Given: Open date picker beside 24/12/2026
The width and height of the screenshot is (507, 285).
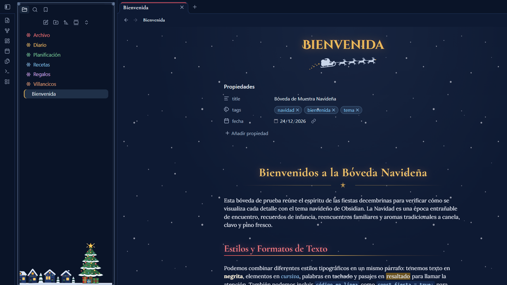Looking at the screenshot, I should (x=276, y=121).
